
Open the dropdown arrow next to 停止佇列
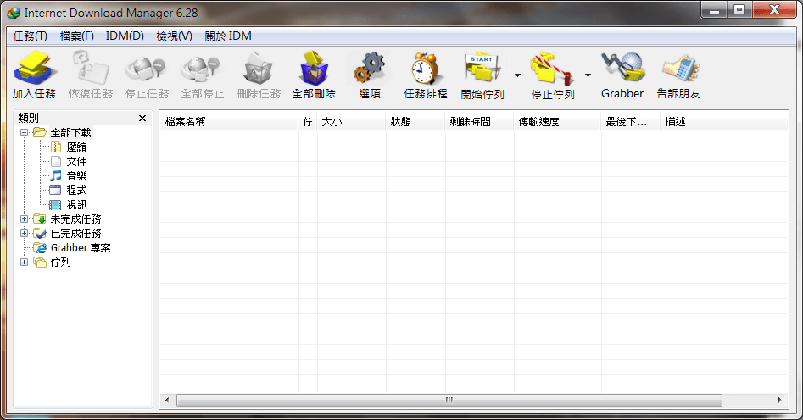tap(588, 75)
